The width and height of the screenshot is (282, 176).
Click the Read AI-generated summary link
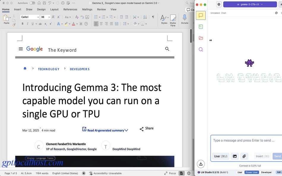(105, 130)
